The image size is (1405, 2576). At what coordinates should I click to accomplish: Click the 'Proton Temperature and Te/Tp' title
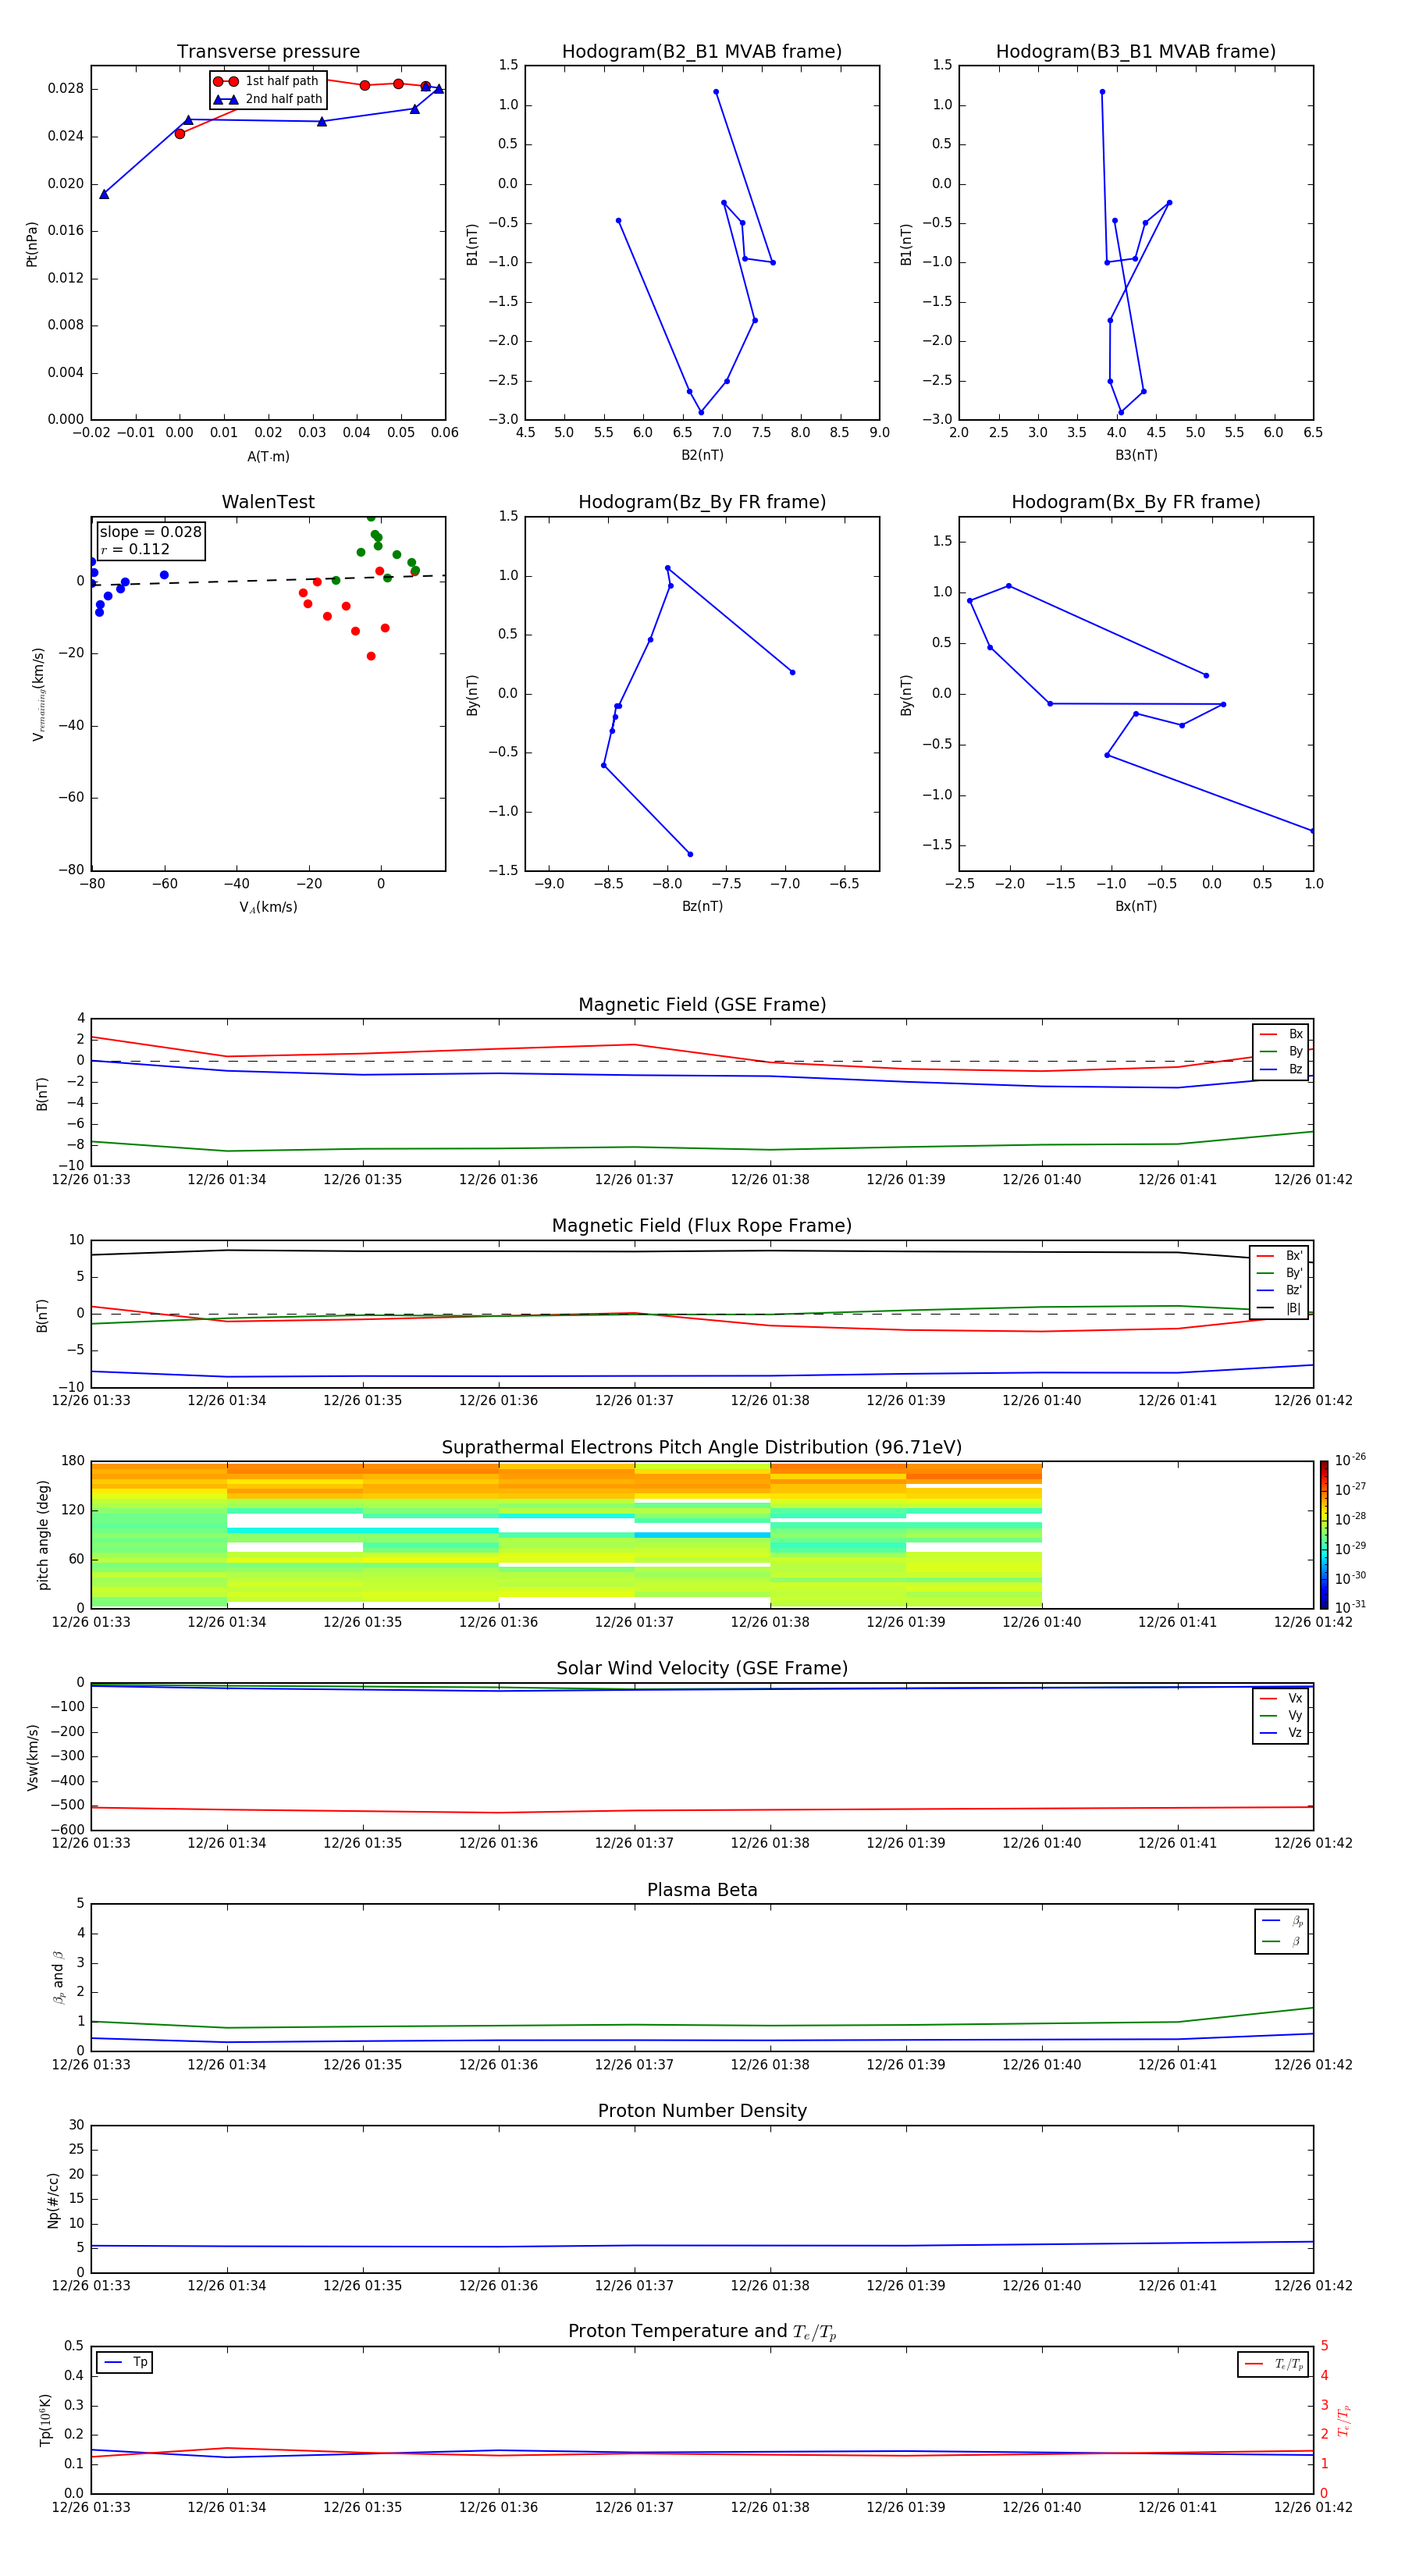click(702, 2332)
